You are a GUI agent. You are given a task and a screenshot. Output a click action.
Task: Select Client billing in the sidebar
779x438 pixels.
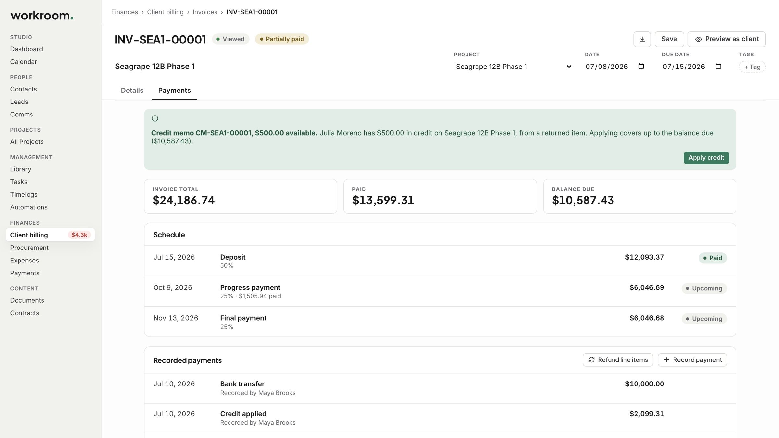click(x=50, y=235)
